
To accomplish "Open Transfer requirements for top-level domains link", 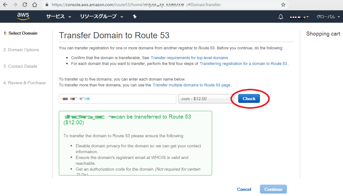I will point(189,58).
